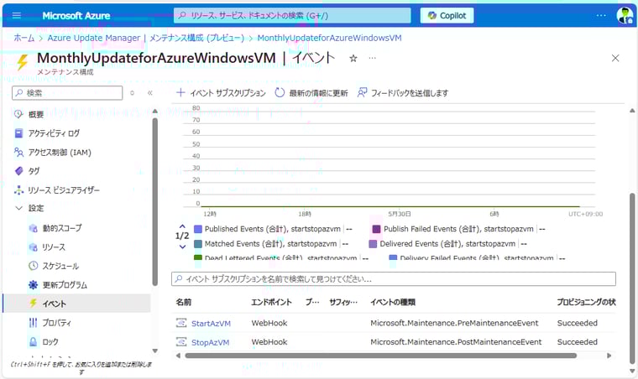The image size is (638, 379).
Task: Select イベント lightning icon in sidebar
Action: coord(34,304)
